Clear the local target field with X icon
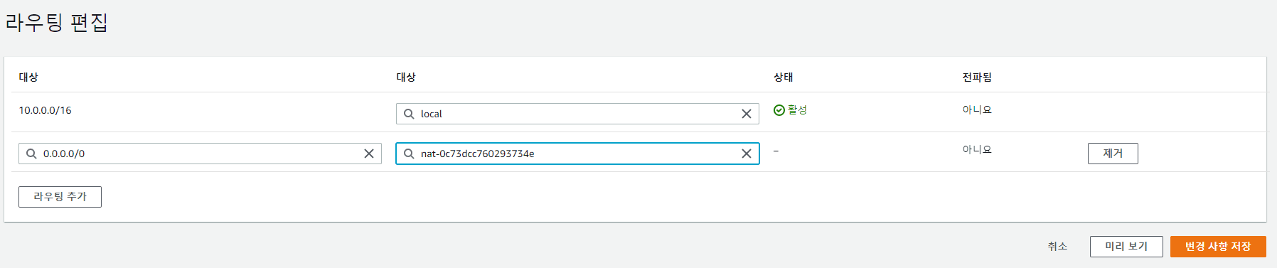Screen dimensions: 1277x268 point(747,114)
